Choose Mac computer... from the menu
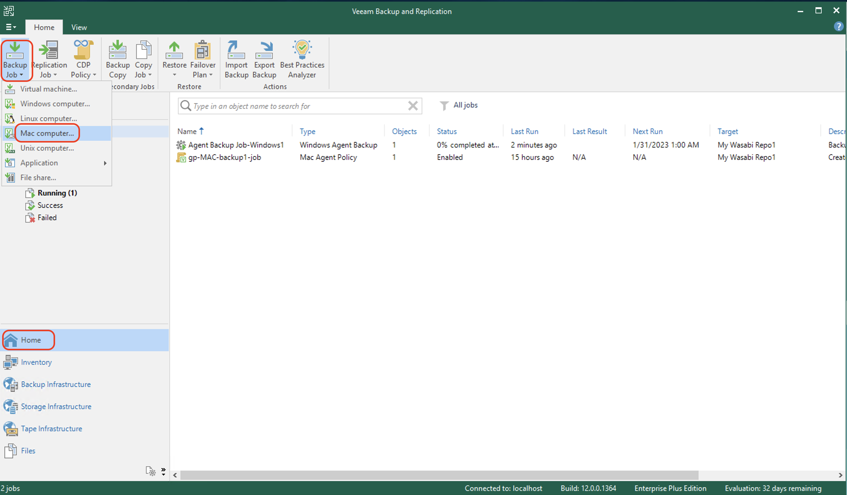This screenshot has height=495, width=847. pos(57,133)
